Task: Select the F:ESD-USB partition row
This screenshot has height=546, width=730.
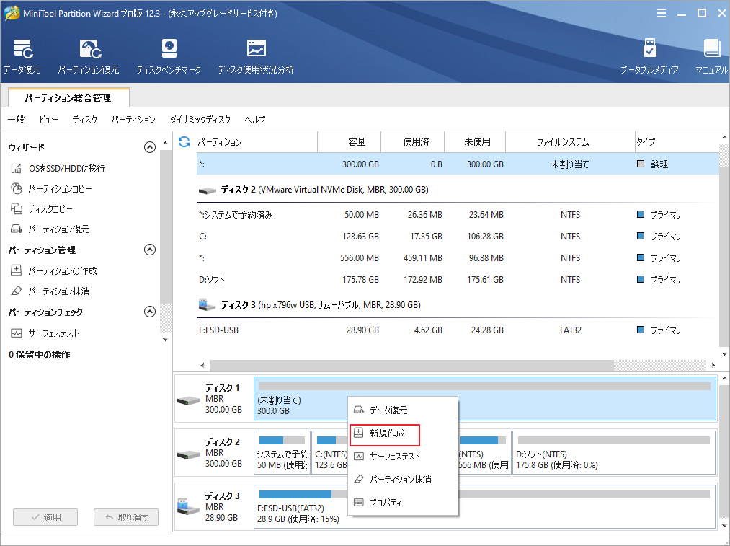Action: [x=458, y=330]
